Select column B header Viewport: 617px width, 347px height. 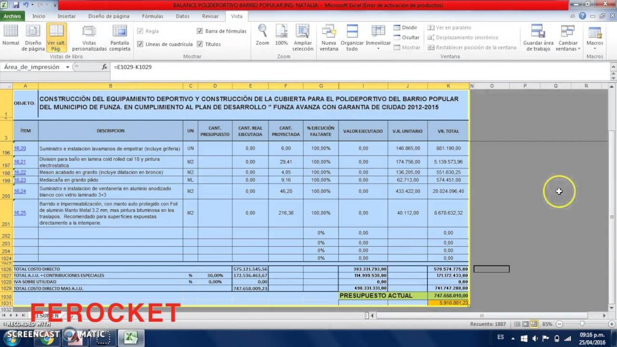click(110, 86)
